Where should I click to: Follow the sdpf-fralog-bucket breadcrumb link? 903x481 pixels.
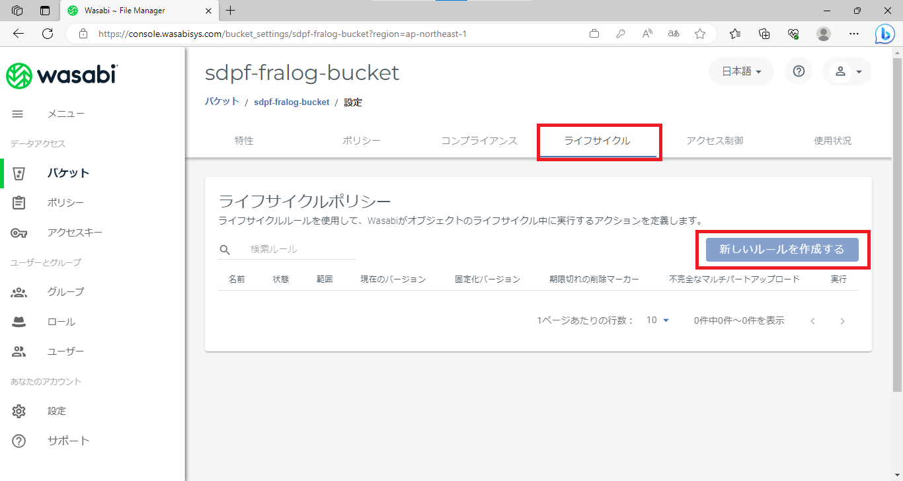tap(292, 102)
